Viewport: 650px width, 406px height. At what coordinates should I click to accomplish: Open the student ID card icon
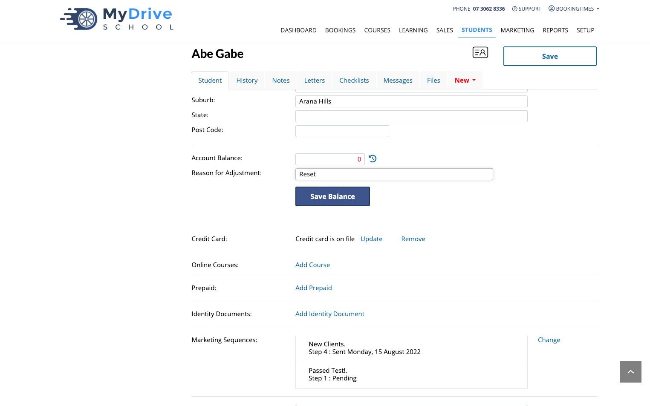[x=480, y=52]
